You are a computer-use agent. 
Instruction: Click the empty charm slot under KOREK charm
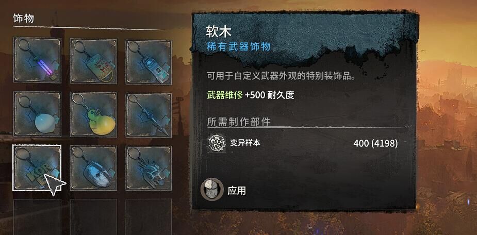tap(37, 216)
